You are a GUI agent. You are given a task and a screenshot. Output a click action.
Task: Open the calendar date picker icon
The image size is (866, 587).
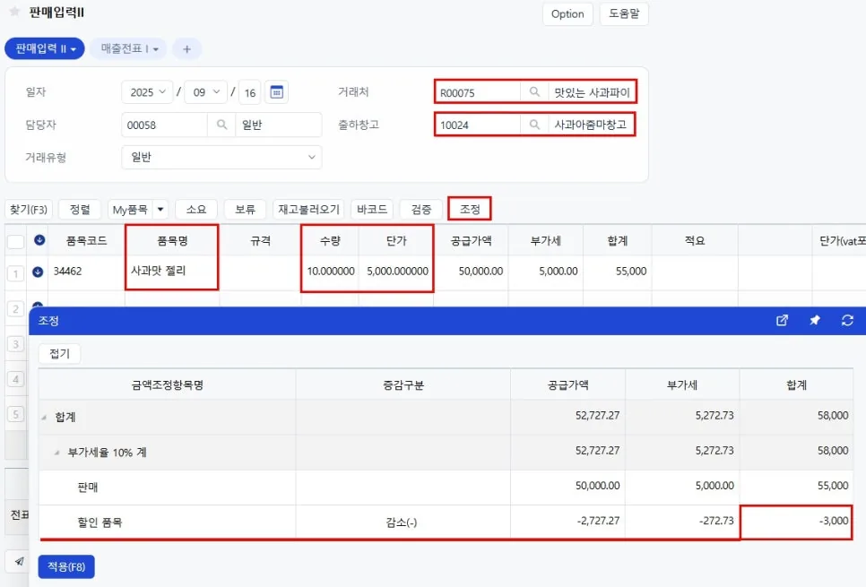(277, 92)
